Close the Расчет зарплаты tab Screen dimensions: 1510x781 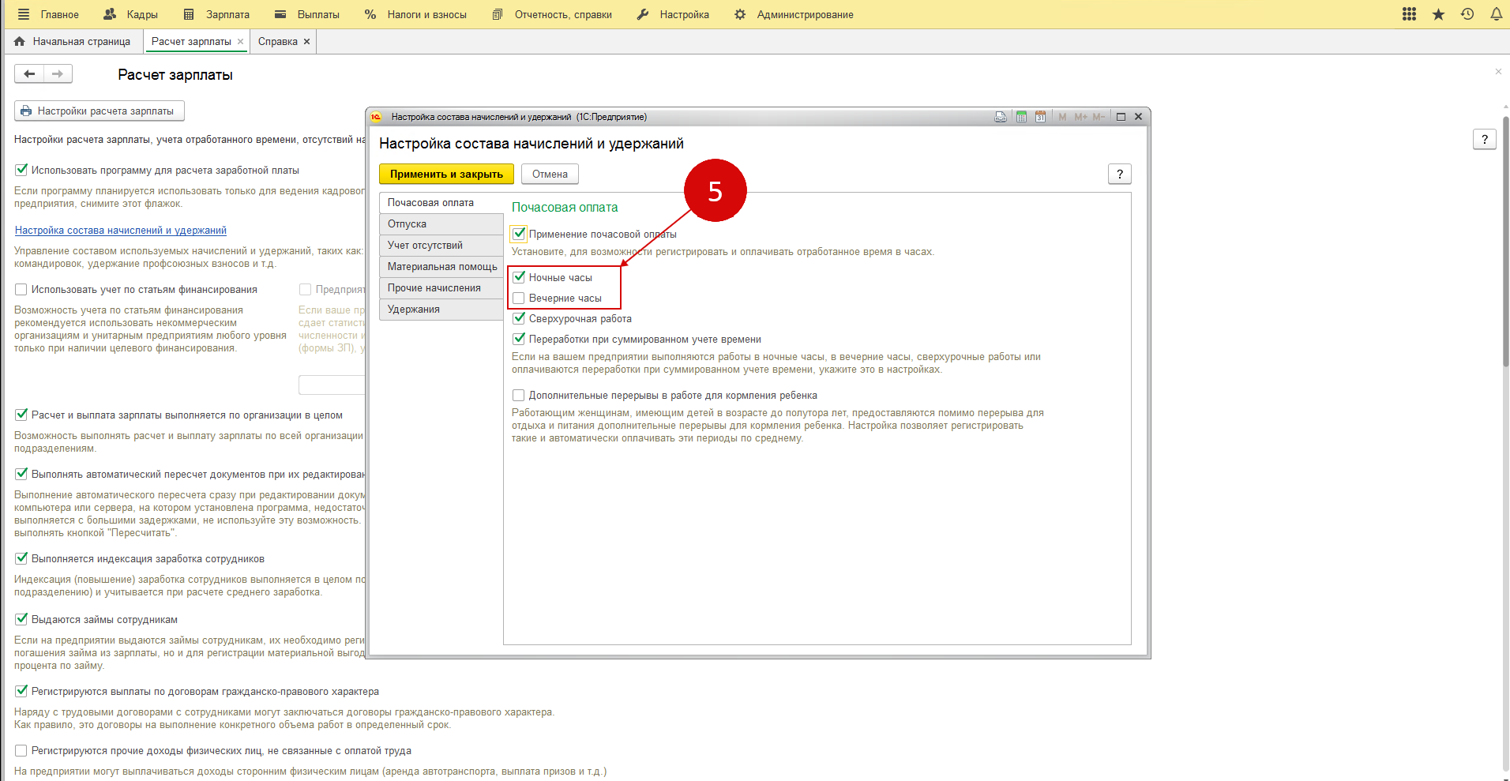[x=241, y=42]
